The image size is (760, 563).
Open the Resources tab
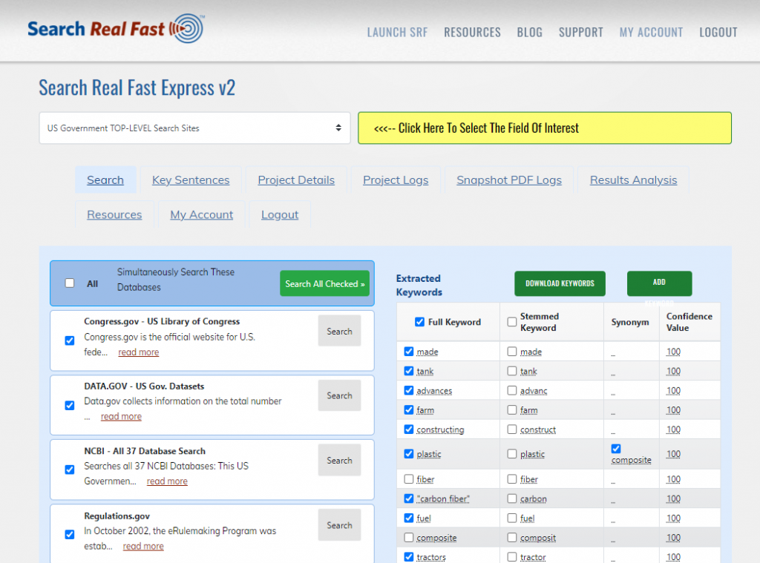[114, 214]
